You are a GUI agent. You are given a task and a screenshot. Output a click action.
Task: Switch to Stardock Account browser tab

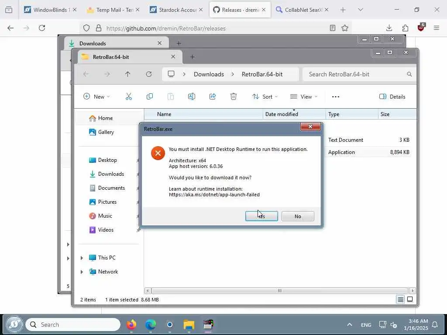click(x=176, y=10)
